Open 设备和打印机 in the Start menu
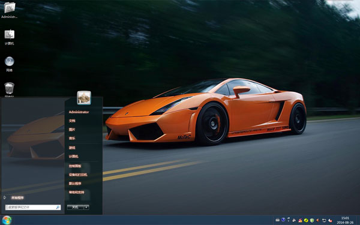Viewport: 360px width, 225px height. coord(78,175)
